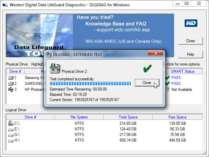209x157 pixels.
Task: Click the NTFS entry for drive C:\
Action: pos(79,123)
